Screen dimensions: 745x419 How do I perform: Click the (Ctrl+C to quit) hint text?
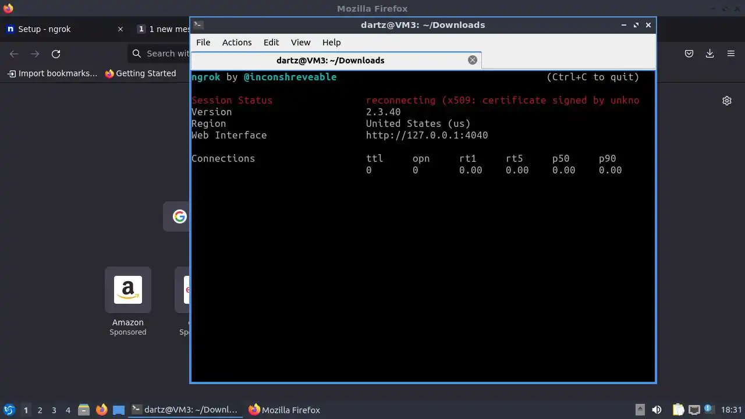click(x=593, y=77)
